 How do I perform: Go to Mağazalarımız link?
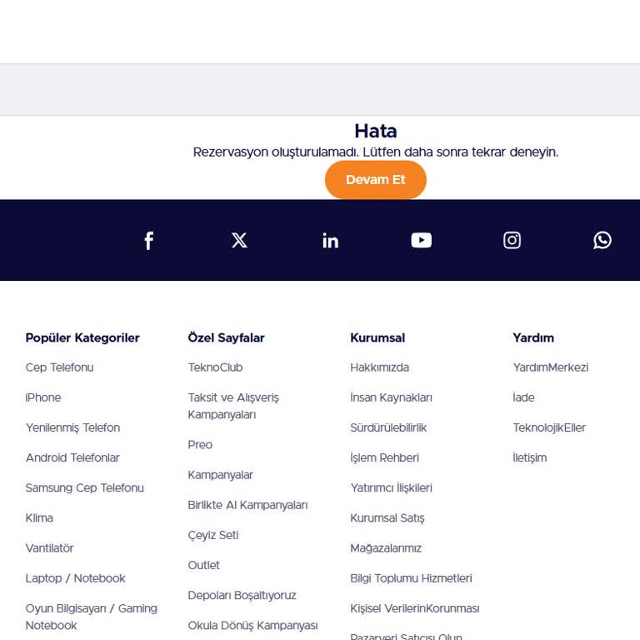386,548
